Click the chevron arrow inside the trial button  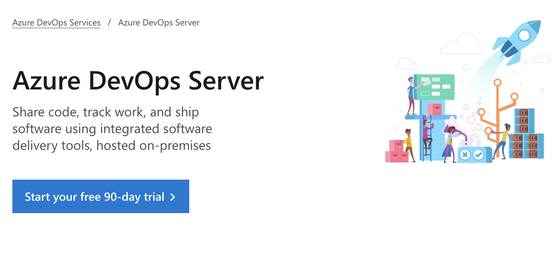coord(173,197)
